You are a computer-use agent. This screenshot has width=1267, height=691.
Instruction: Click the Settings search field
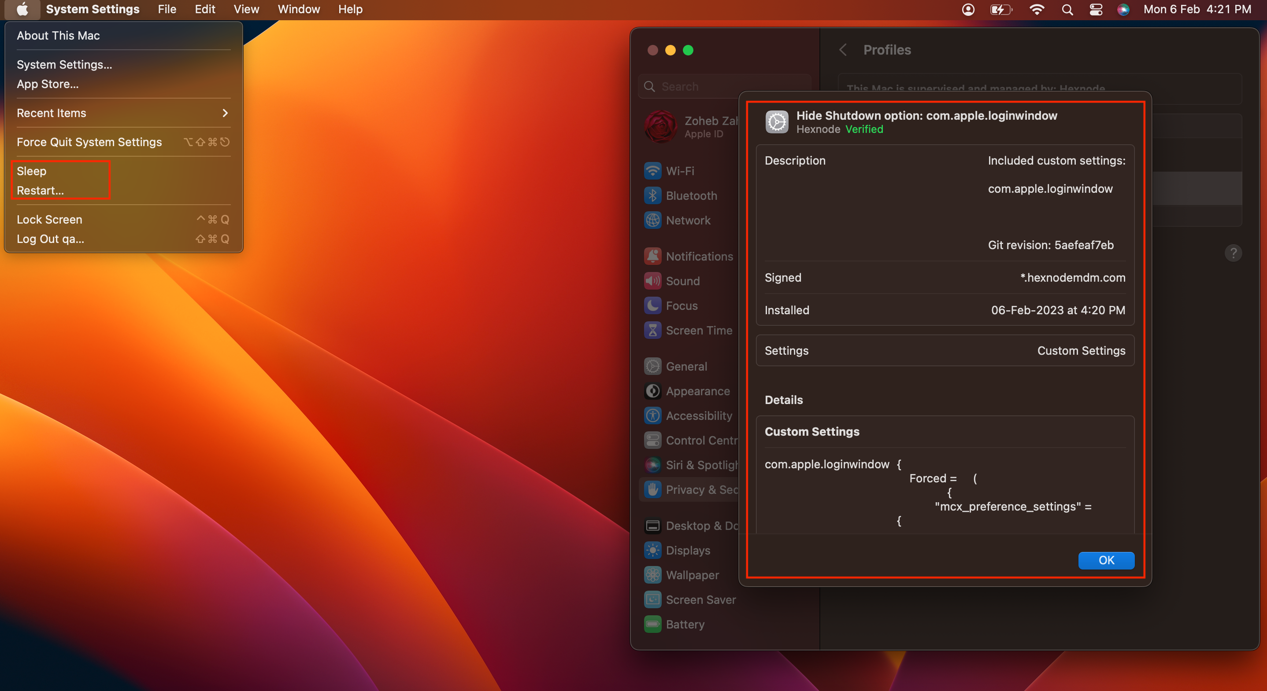coord(724,87)
